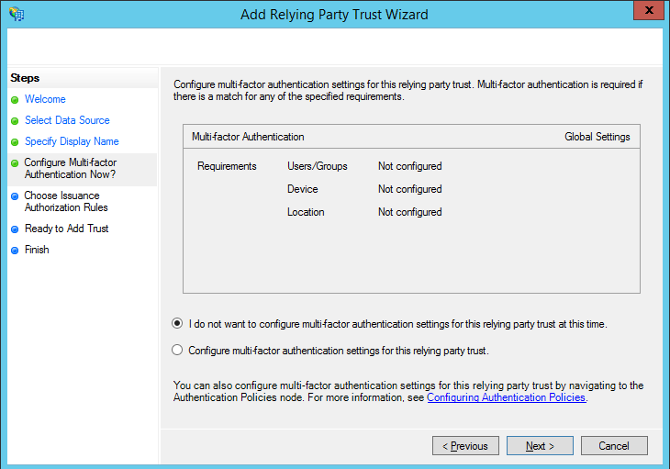Click the blue bullet beside Finish

15,251
